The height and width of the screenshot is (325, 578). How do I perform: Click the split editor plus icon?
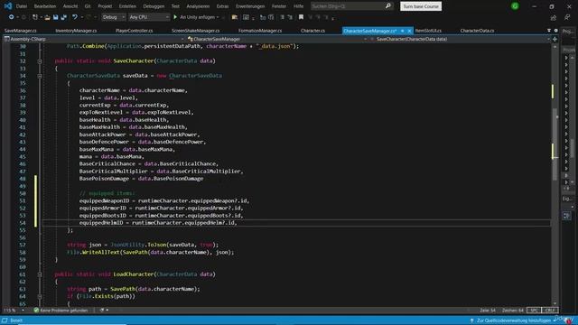pyautogui.click(x=555, y=39)
